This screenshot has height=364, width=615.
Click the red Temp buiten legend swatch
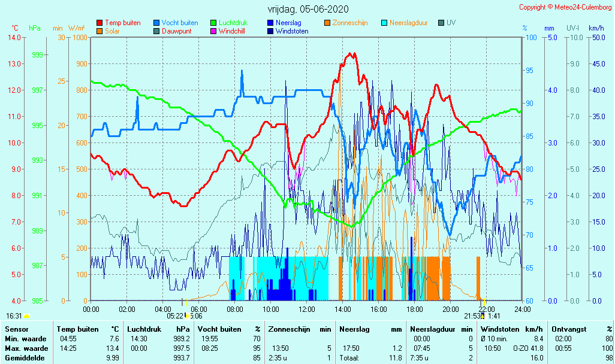pyautogui.click(x=100, y=23)
